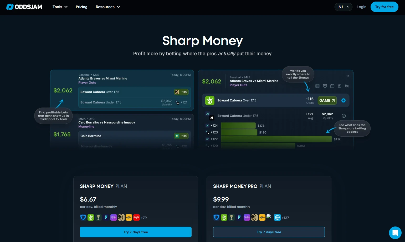Click Bally Bet red icon in Sharp Money plan
Image resolution: width=405 pixels, height=242 pixels.
pyautogui.click(x=136, y=218)
